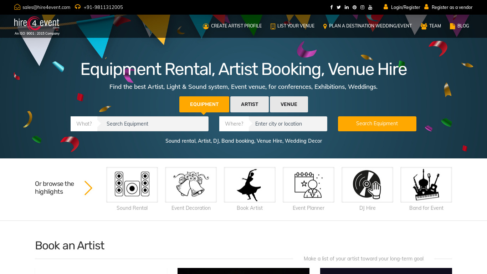Image resolution: width=487 pixels, height=274 pixels.
Task: Open the Instagram social icon
Action: [x=362, y=7]
